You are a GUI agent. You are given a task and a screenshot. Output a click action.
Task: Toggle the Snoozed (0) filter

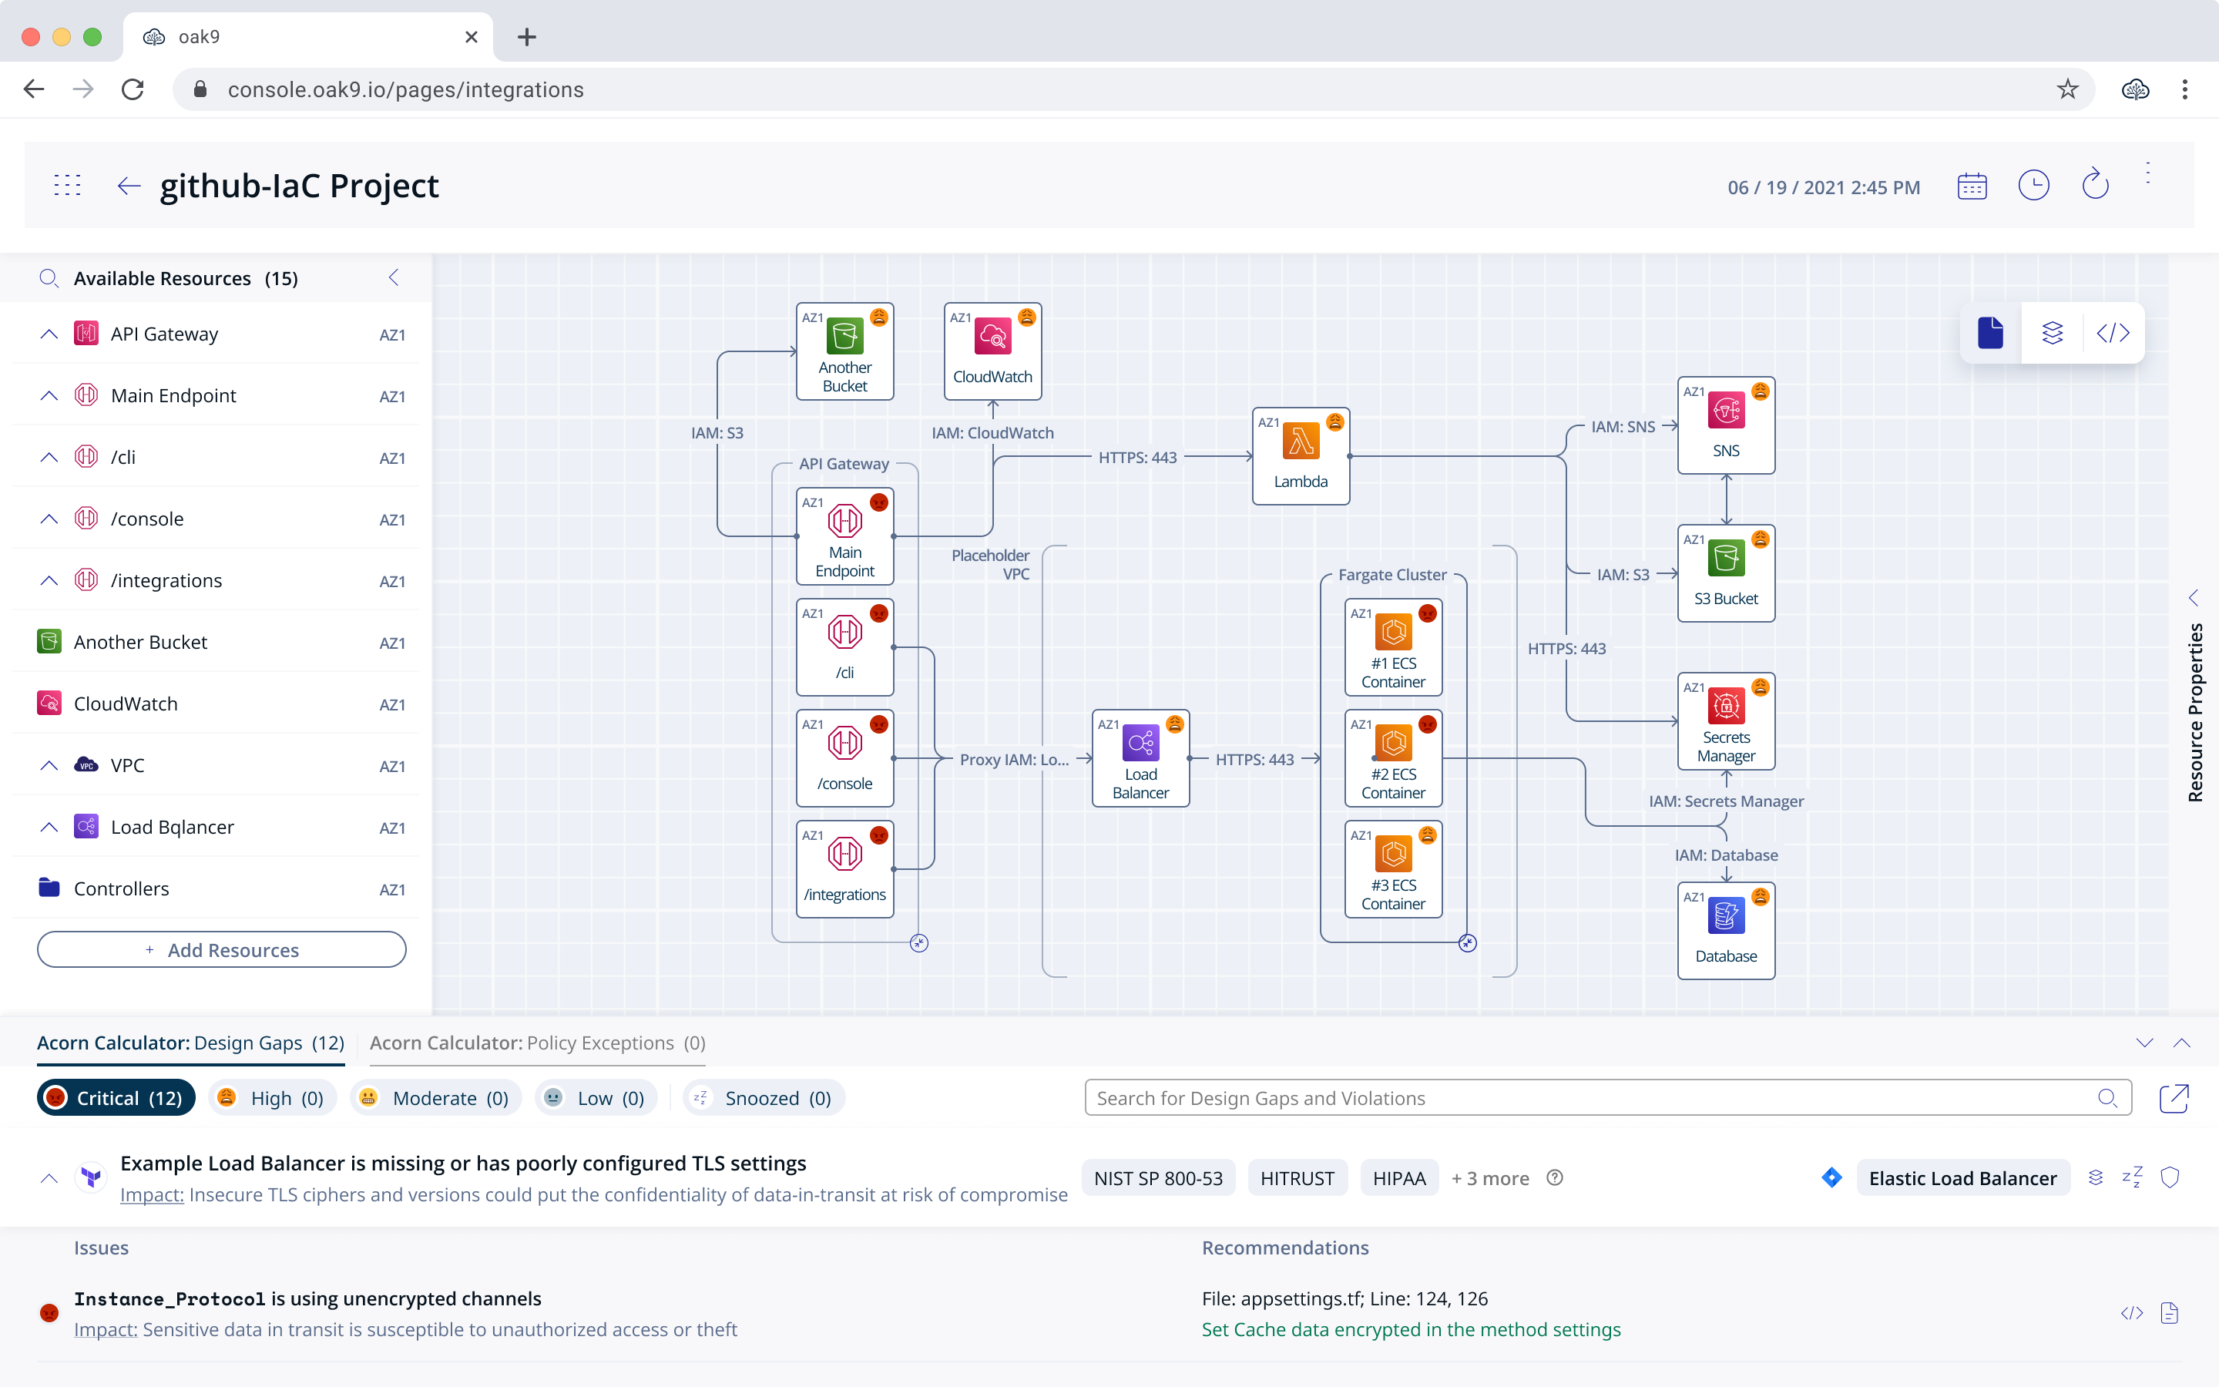[x=764, y=1098]
